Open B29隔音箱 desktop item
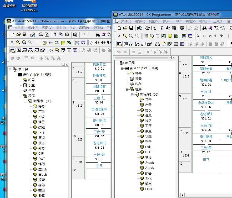This screenshot has width=232, height=198. [x=29, y=6]
